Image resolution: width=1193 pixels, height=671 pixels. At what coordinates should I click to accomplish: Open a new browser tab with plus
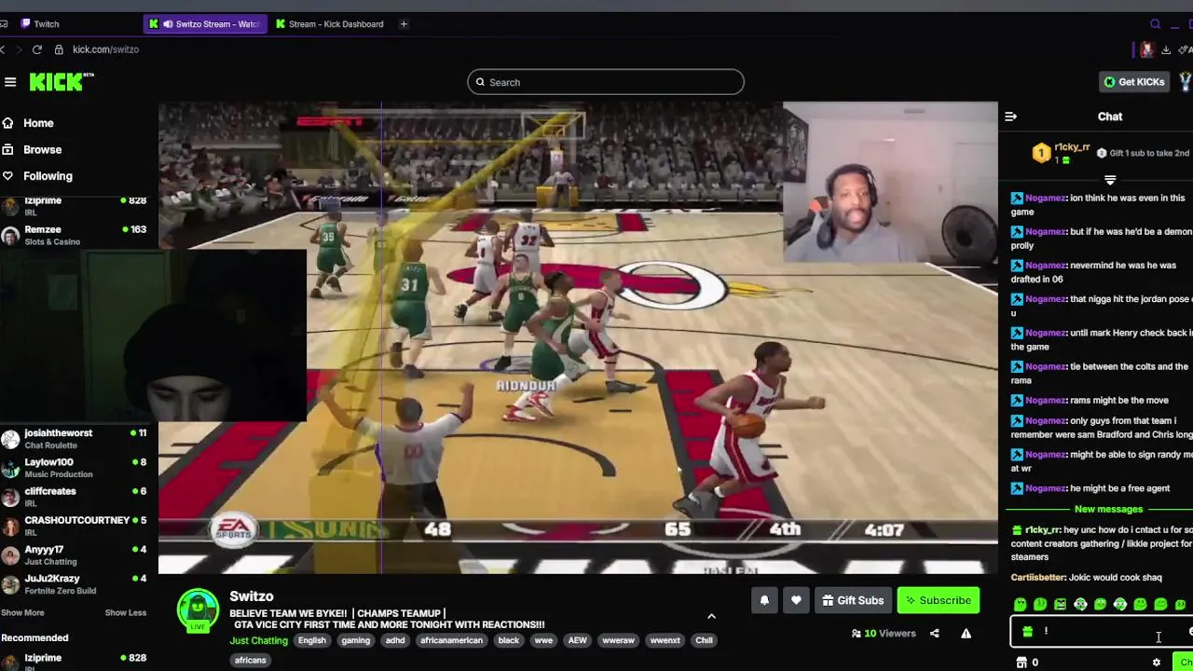[x=404, y=24]
